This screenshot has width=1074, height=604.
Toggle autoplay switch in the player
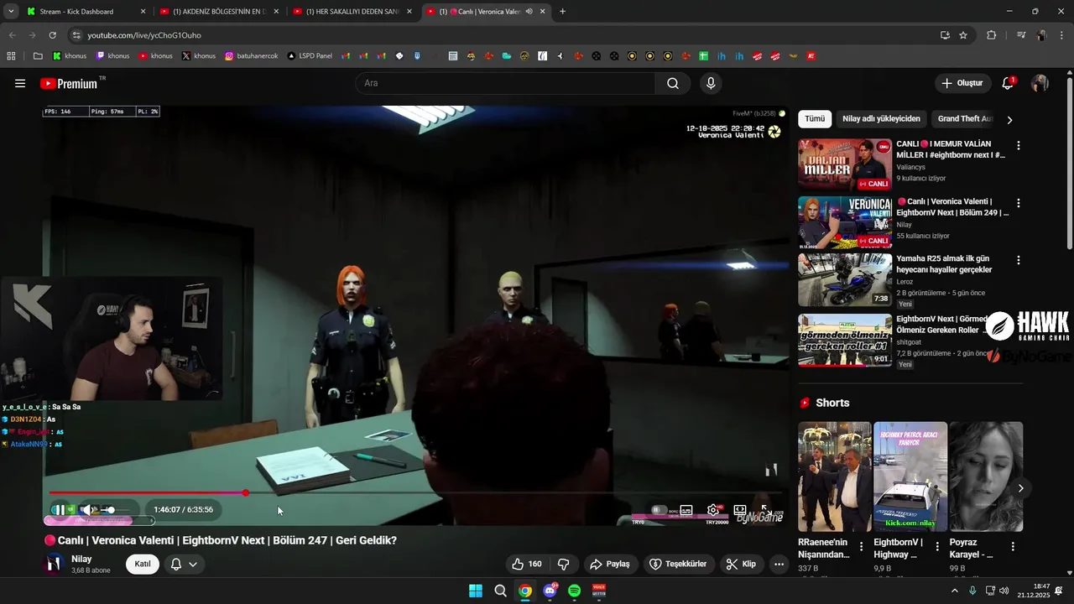pos(660,509)
